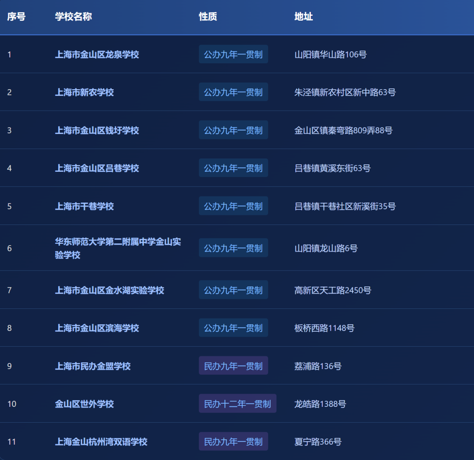Viewport: 474px width, 460px height.
Task: Click the 地址 column header
Action: pos(303,17)
